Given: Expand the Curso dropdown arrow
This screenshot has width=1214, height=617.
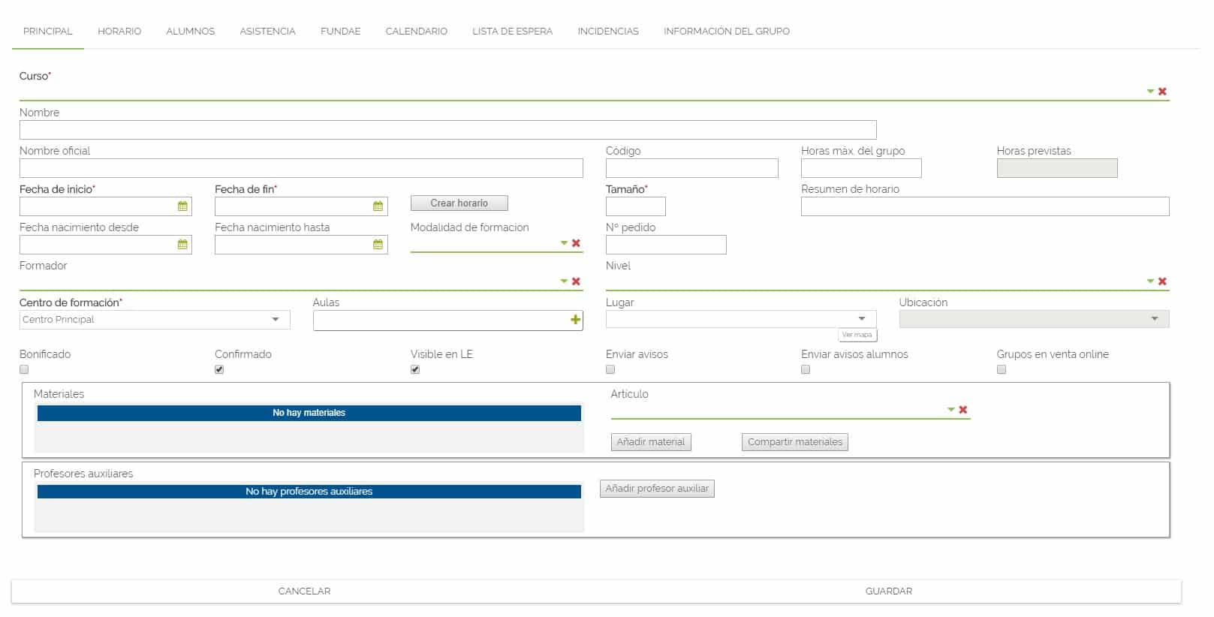Looking at the screenshot, I should 1150,92.
